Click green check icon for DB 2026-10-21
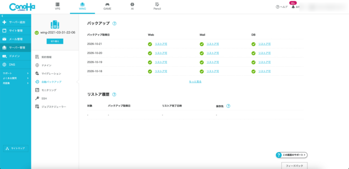The height and width of the screenshot is (169, 349). (x=253, y=44)
